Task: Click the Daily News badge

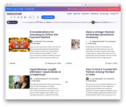Action: [x=12, y=22]
